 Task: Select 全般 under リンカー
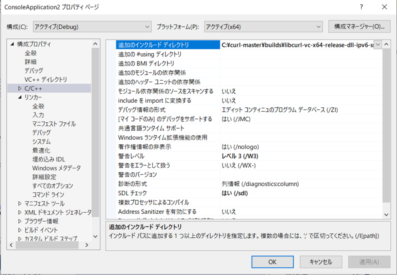(38, 106)
